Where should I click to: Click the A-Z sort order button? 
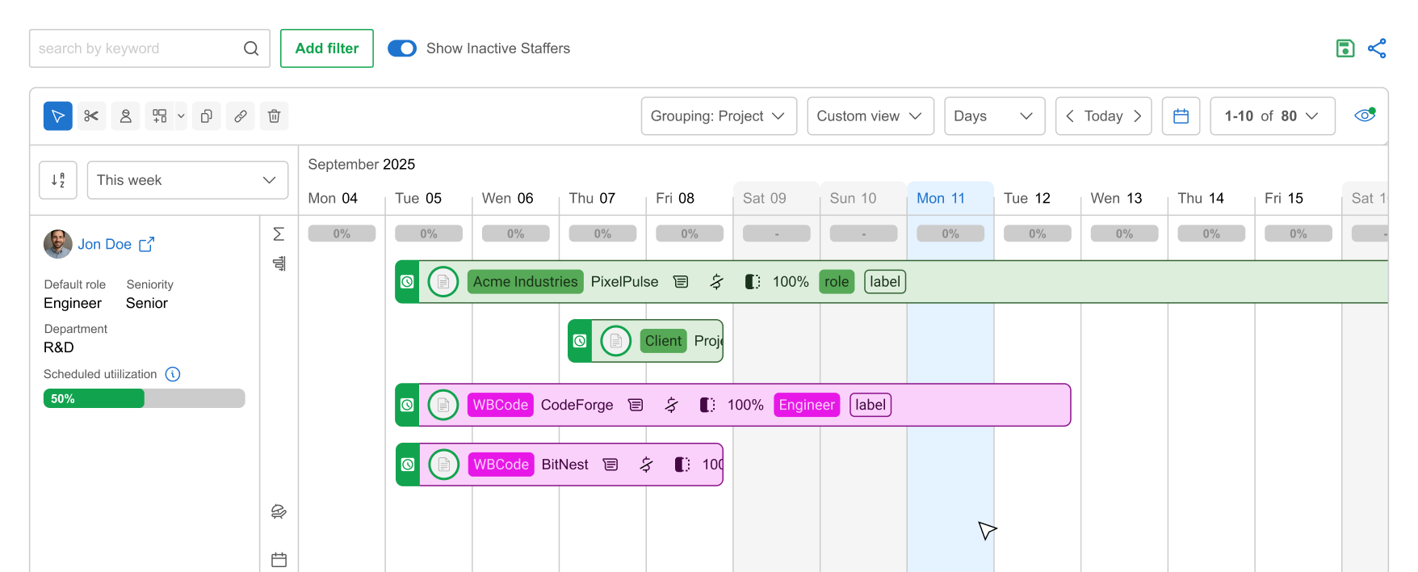click(58, 180)
